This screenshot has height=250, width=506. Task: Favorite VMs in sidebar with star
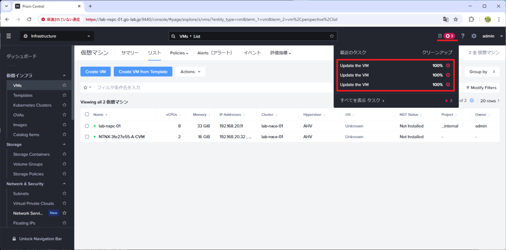pyautogui.click(x=65, y=85)
